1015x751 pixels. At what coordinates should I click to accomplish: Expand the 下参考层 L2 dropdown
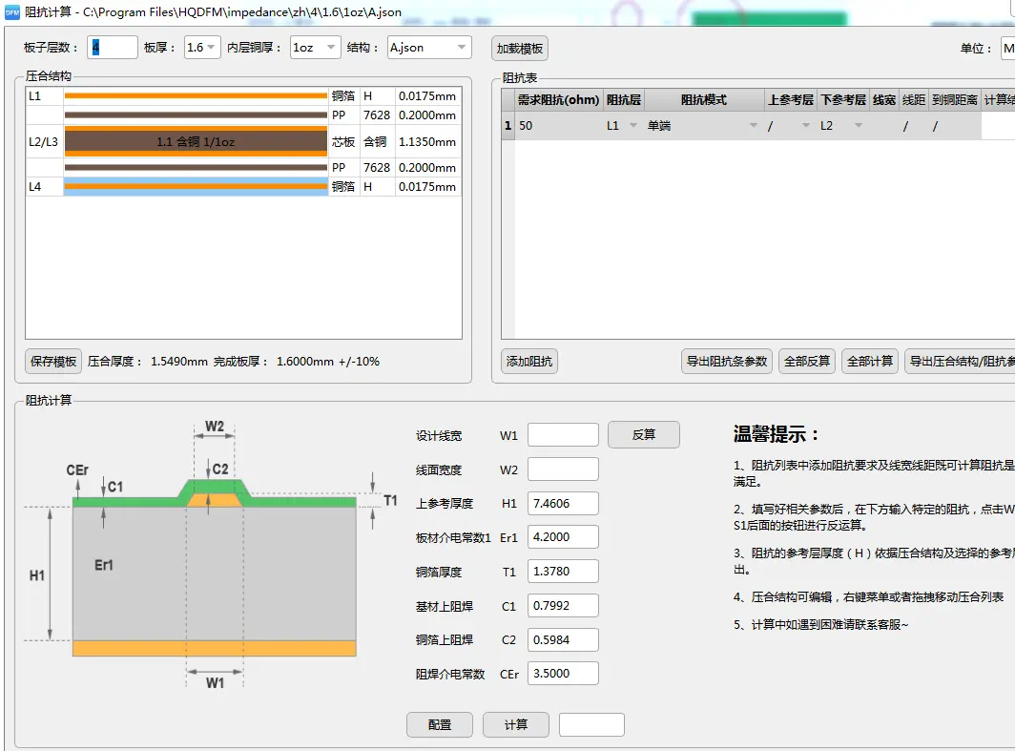859,126
